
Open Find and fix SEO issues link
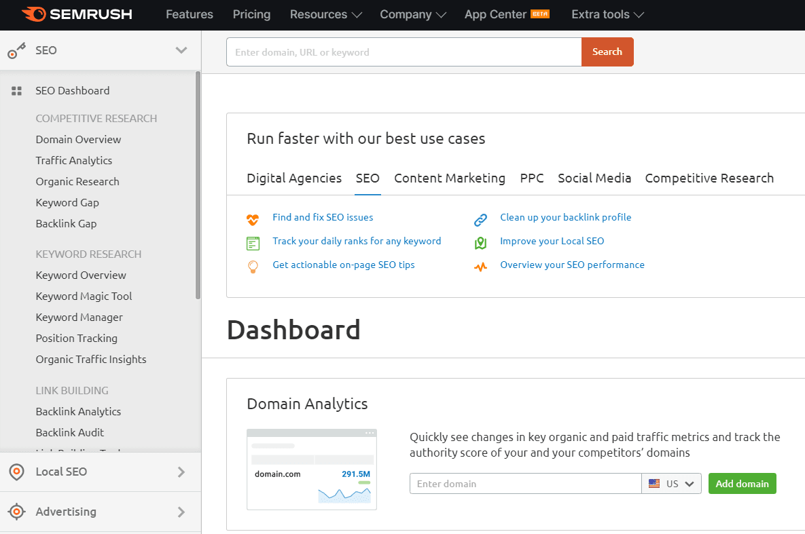click(323, 217)
